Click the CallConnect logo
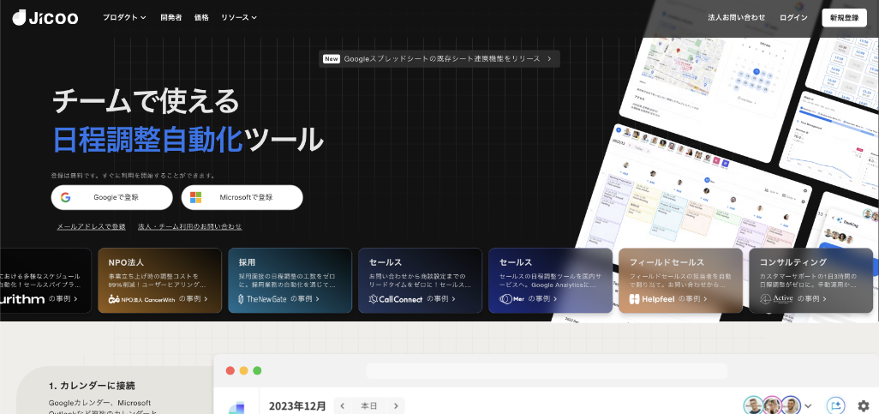This screenshot has height=414, width=879. point(396,299)
